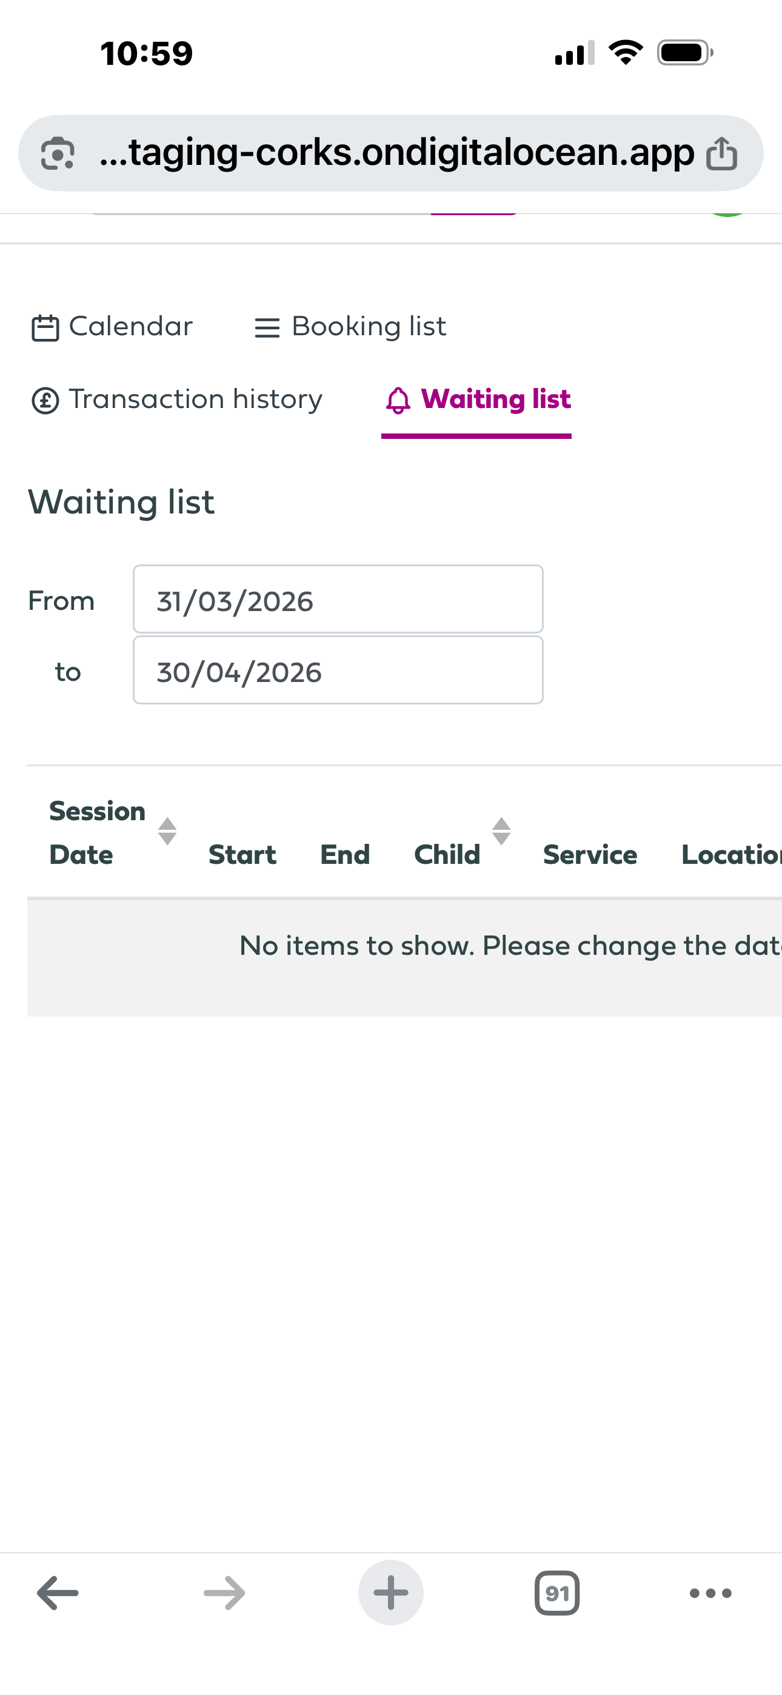Open the Transaction history tab
Screen dimensions: 782x1695
pyautogui.click(x=195, y=400)
